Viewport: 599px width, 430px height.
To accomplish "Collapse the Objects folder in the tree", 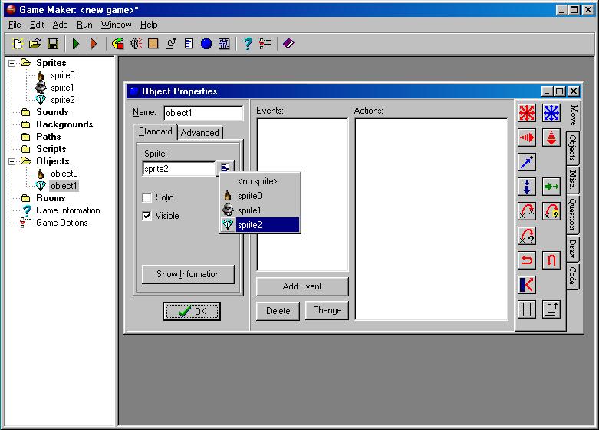I will pyautogui.click(x=13, y=161).
